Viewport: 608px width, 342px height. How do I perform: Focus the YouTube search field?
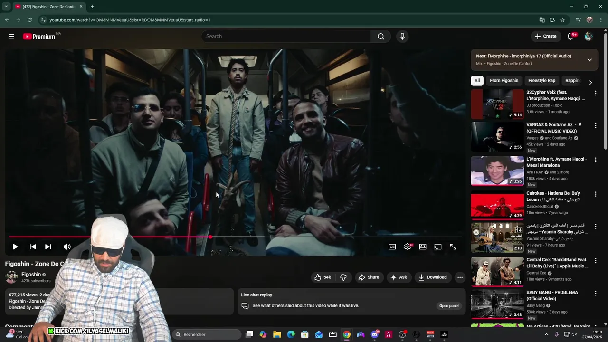286,37
